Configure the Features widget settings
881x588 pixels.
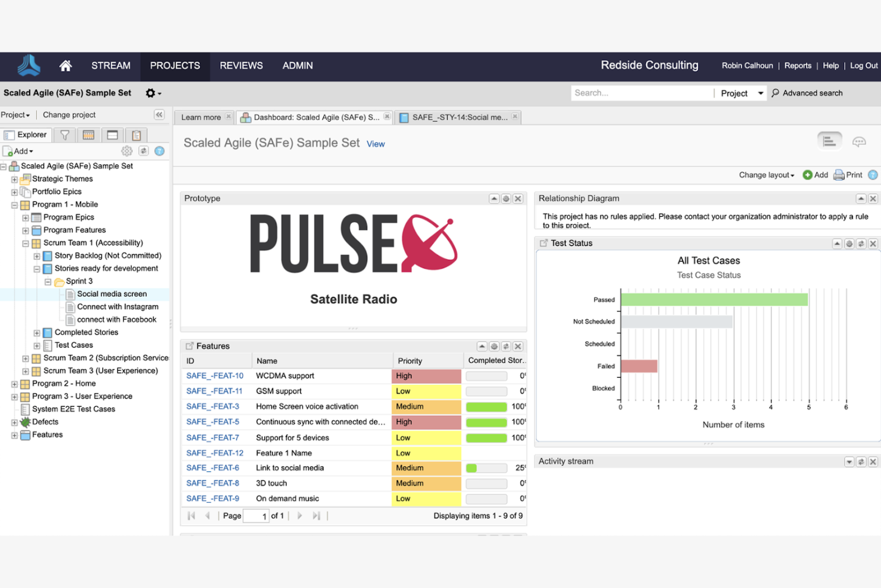pyautogui.click(x=494, y=347)
